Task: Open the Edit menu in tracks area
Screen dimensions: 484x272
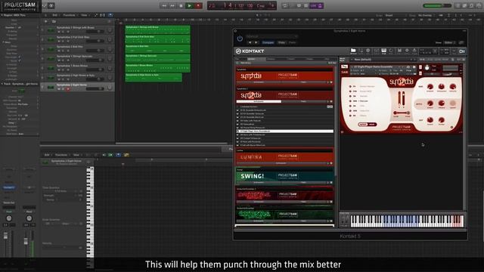Action: point(55,15)
